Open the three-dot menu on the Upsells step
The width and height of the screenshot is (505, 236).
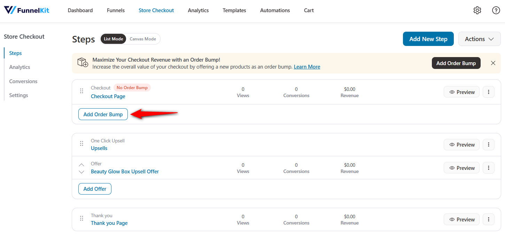pyautogui.click(x=488, y=144)
